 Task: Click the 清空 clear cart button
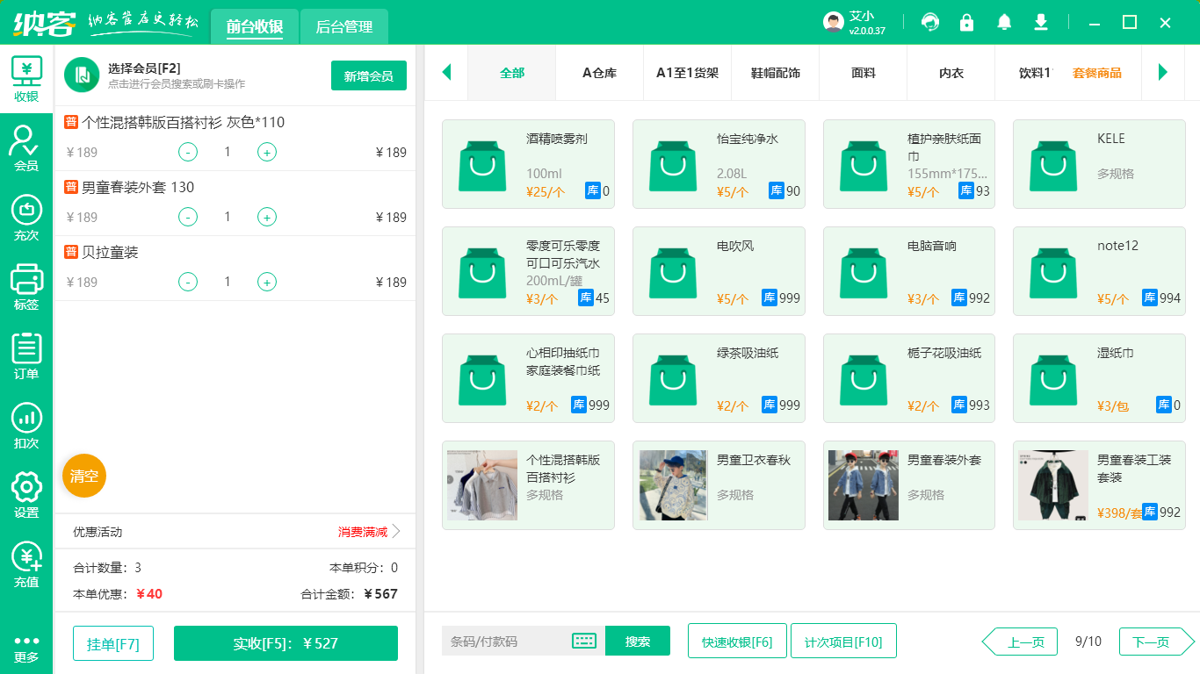(84, 476)
